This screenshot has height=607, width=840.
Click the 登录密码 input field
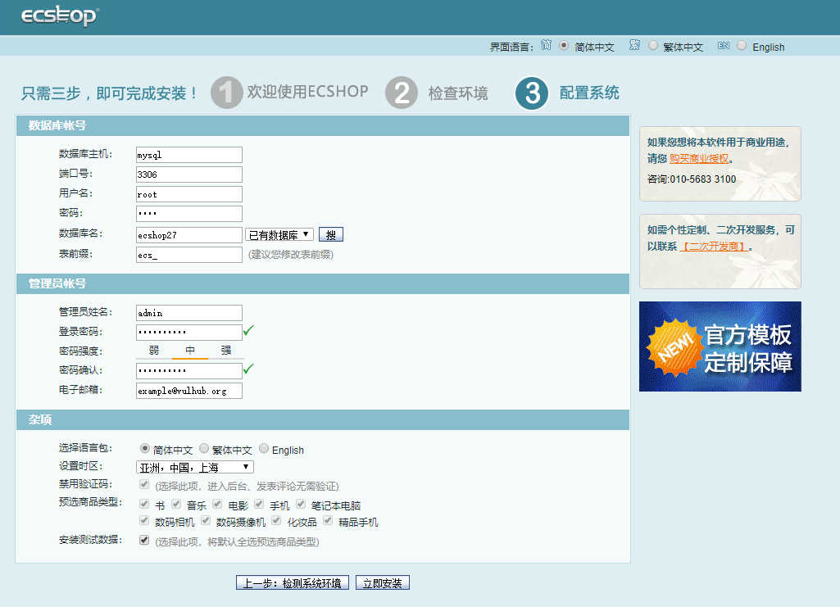189,333
